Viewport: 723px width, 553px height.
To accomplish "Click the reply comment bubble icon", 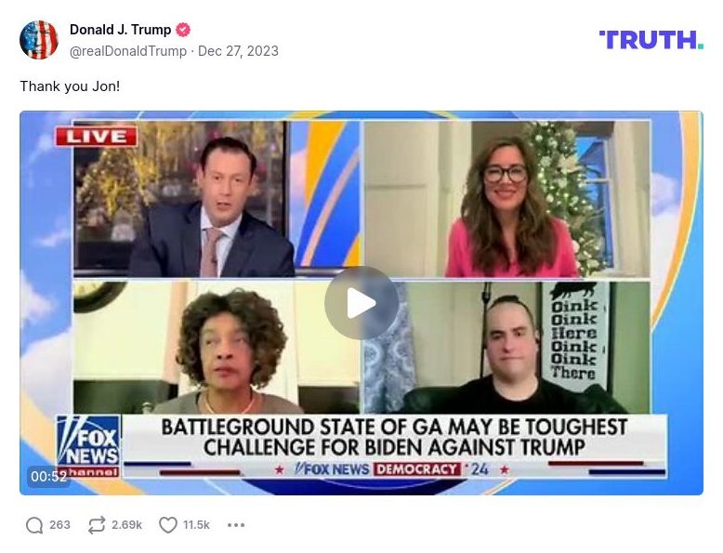I will (x=34, y=525).
